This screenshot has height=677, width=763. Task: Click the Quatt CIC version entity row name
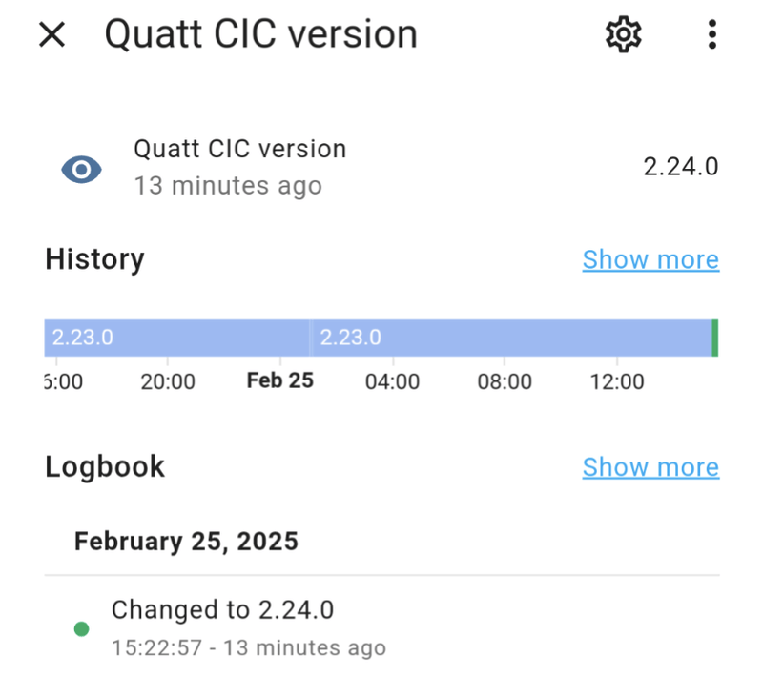coord(240,149)
